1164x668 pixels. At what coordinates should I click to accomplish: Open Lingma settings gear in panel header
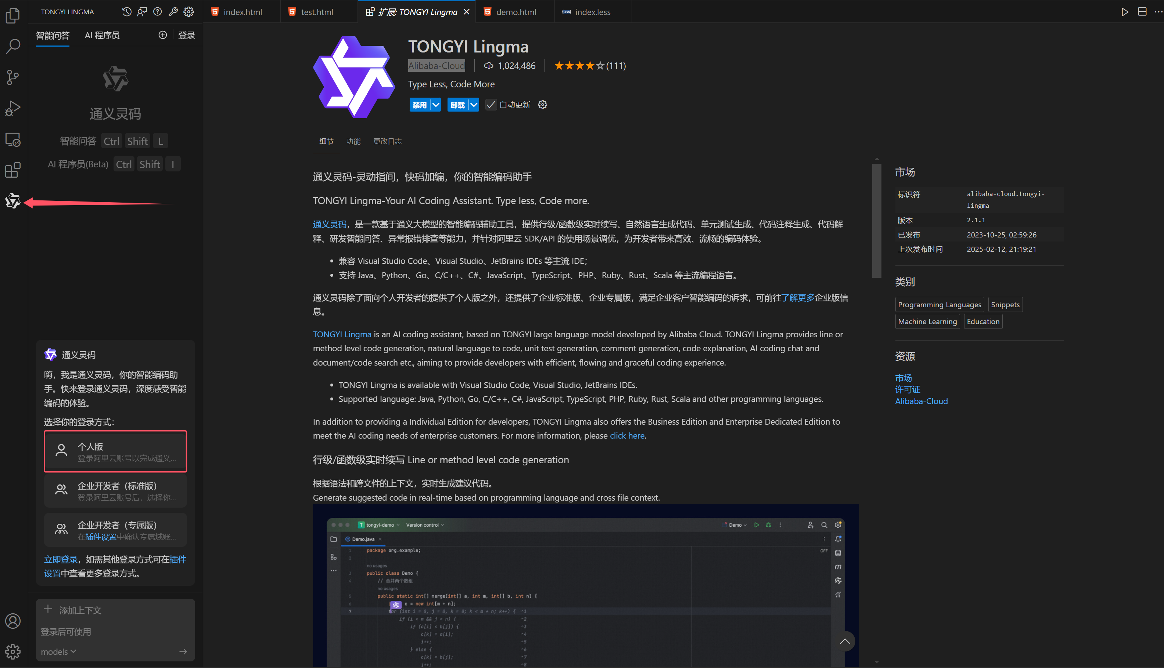coord(189,12)
